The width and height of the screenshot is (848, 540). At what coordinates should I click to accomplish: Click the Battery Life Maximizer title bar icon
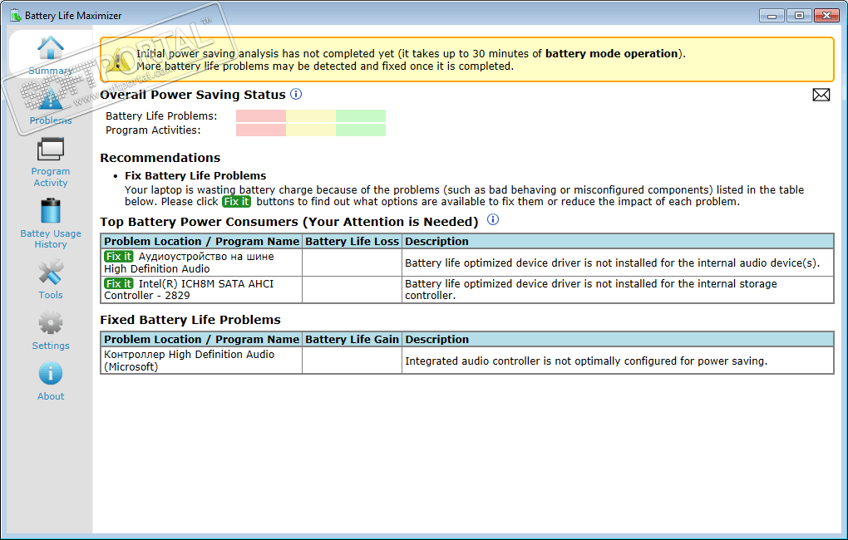point(15,15)
